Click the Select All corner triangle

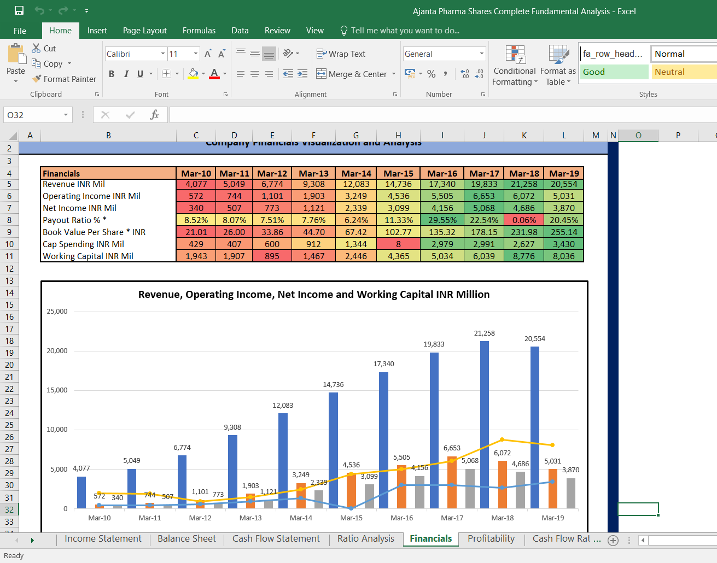[x=14, y=136]
